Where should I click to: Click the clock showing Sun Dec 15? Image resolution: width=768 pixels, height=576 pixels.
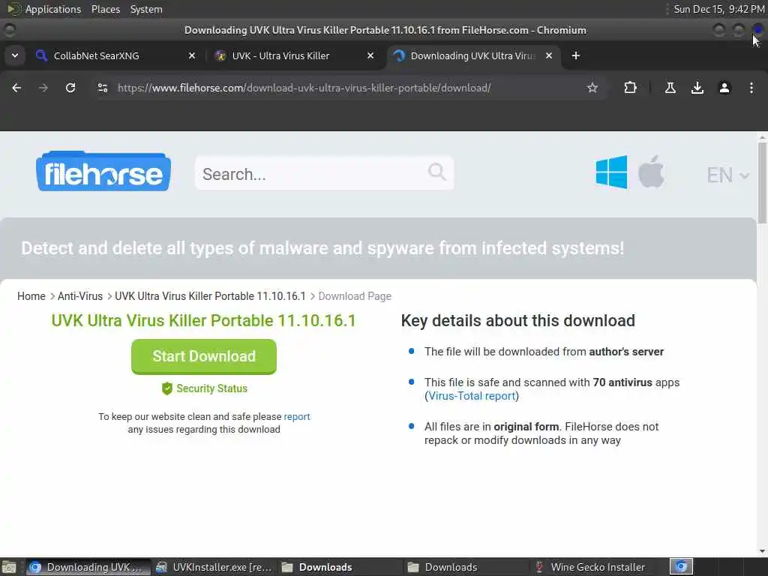click(x=719, y=9)
